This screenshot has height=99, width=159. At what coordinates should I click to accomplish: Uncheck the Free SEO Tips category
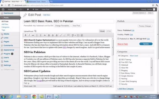120,62
